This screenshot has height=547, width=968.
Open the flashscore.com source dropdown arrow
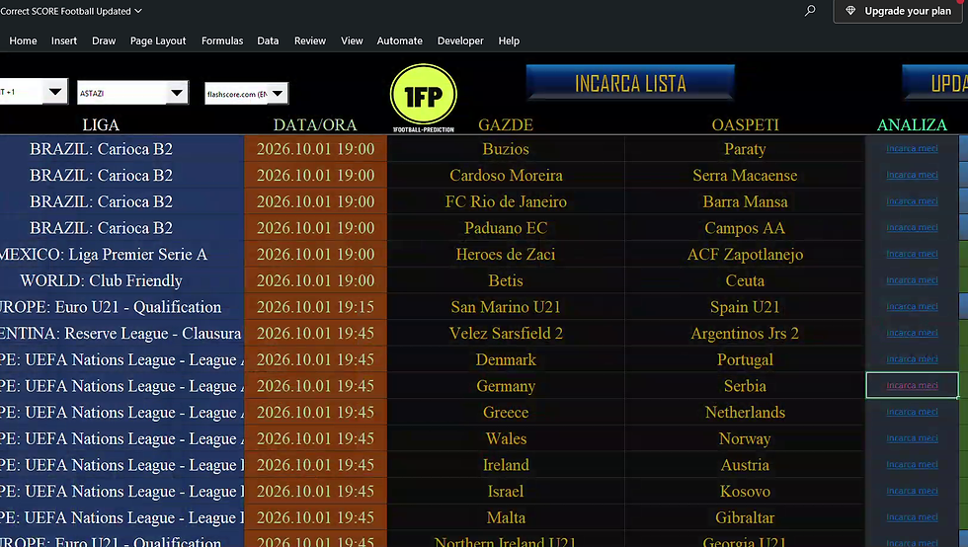coord(278,94)
